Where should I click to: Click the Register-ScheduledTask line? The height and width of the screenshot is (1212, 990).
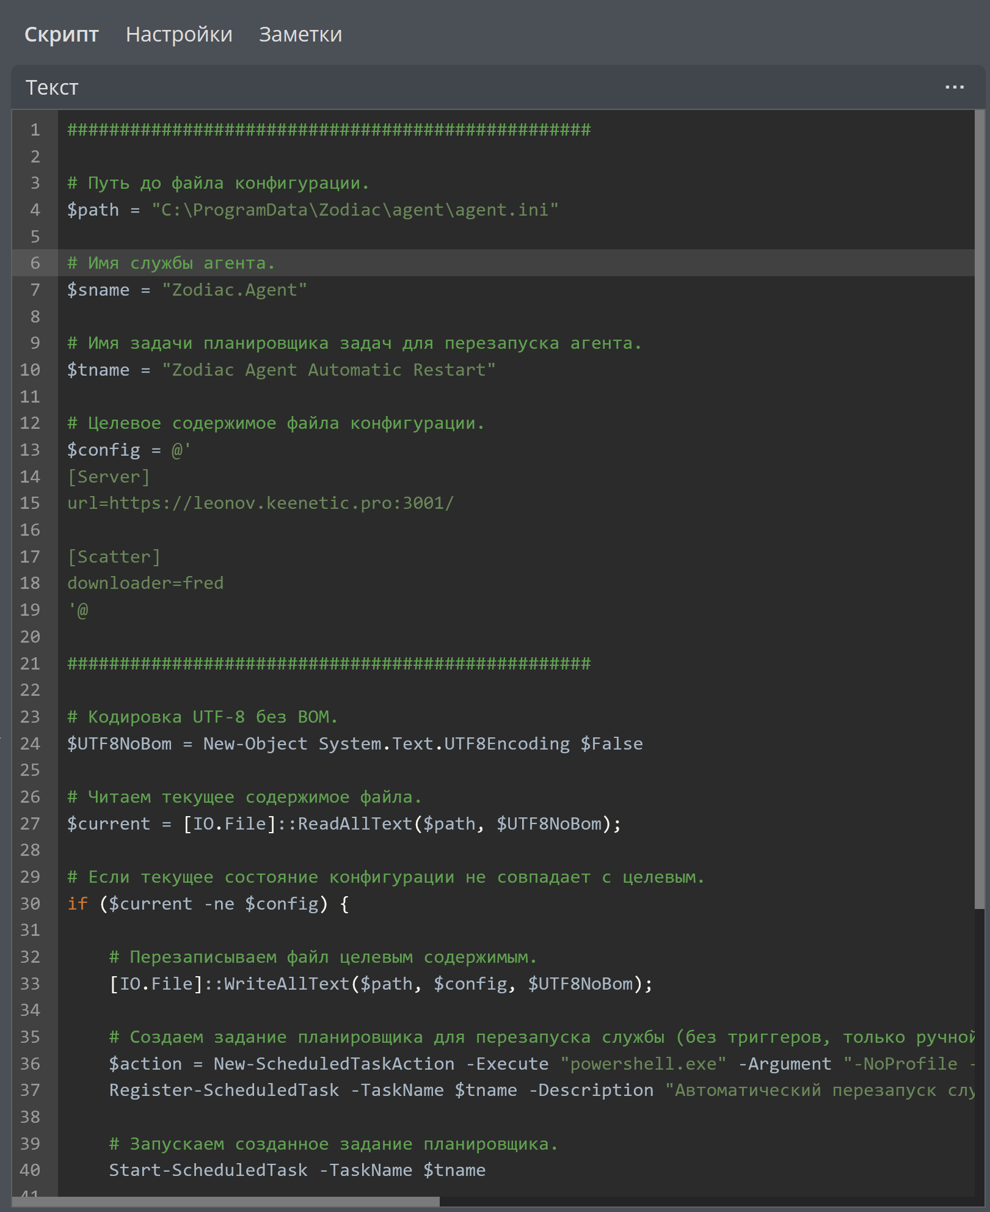pos(542,1090)
